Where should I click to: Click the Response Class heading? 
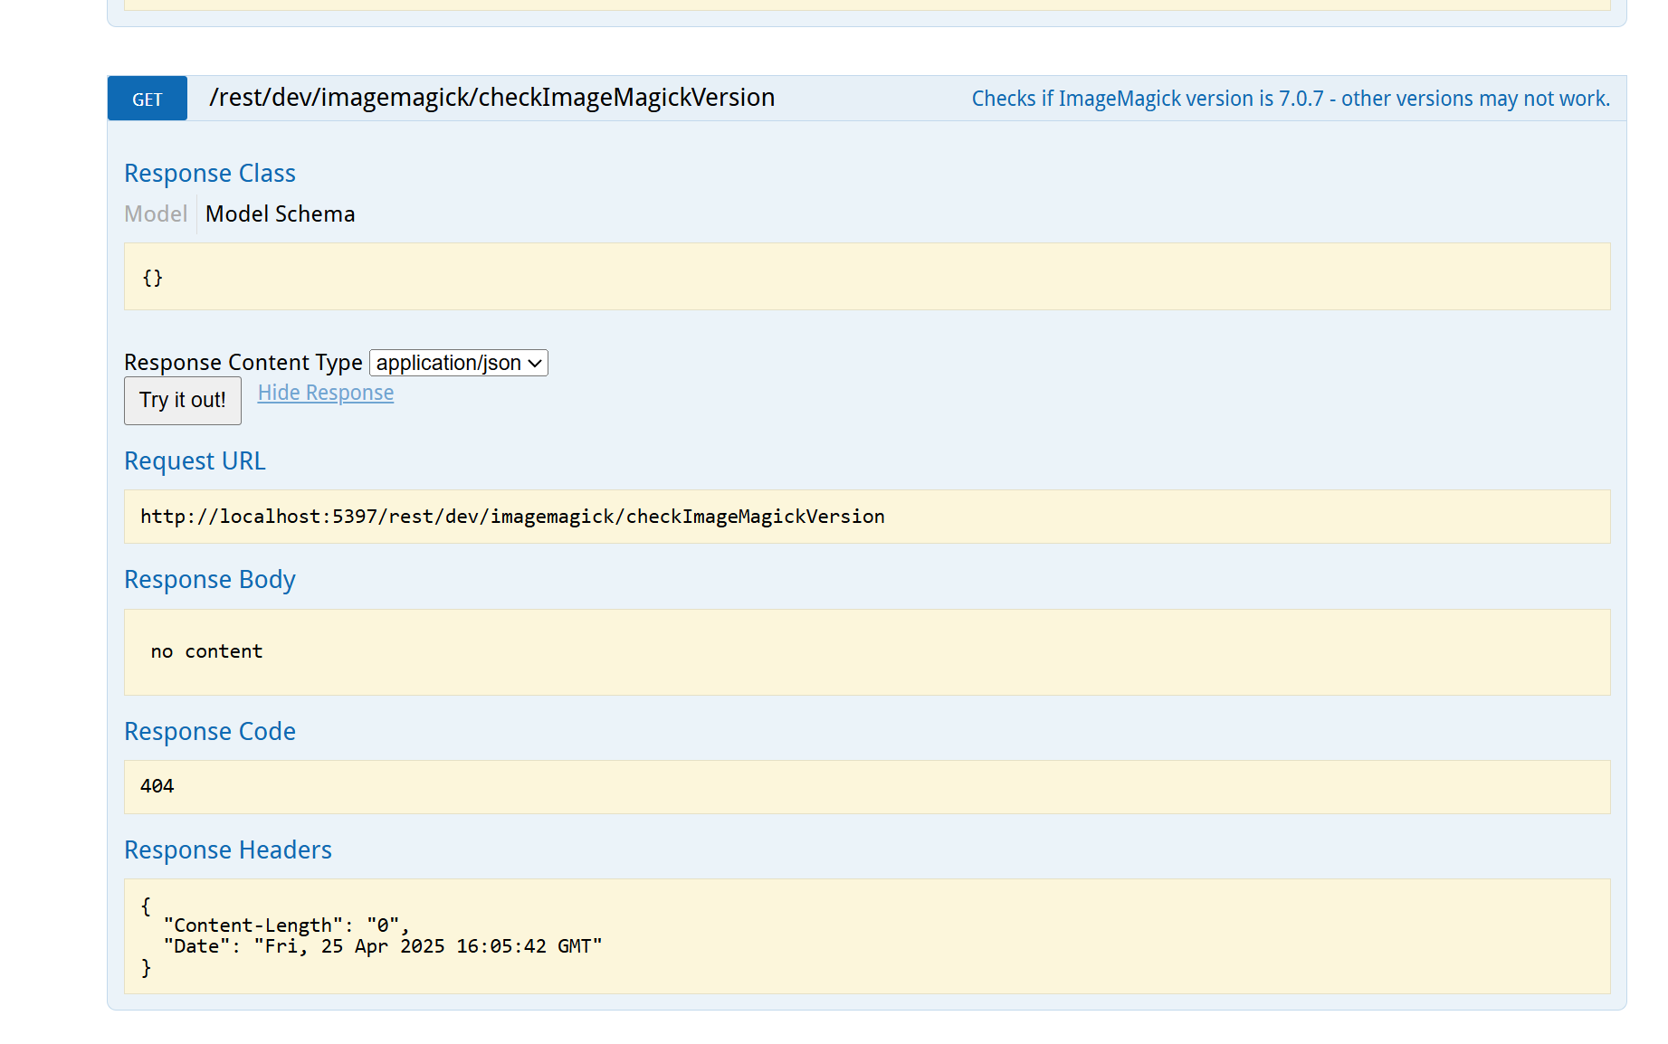210,173
